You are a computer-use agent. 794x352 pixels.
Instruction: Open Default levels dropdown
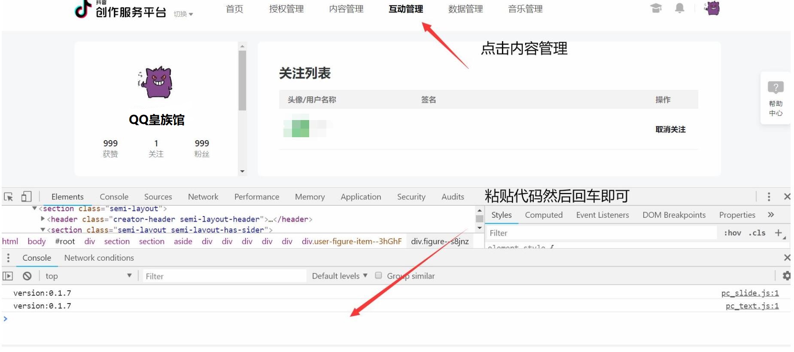pos(340,276)
